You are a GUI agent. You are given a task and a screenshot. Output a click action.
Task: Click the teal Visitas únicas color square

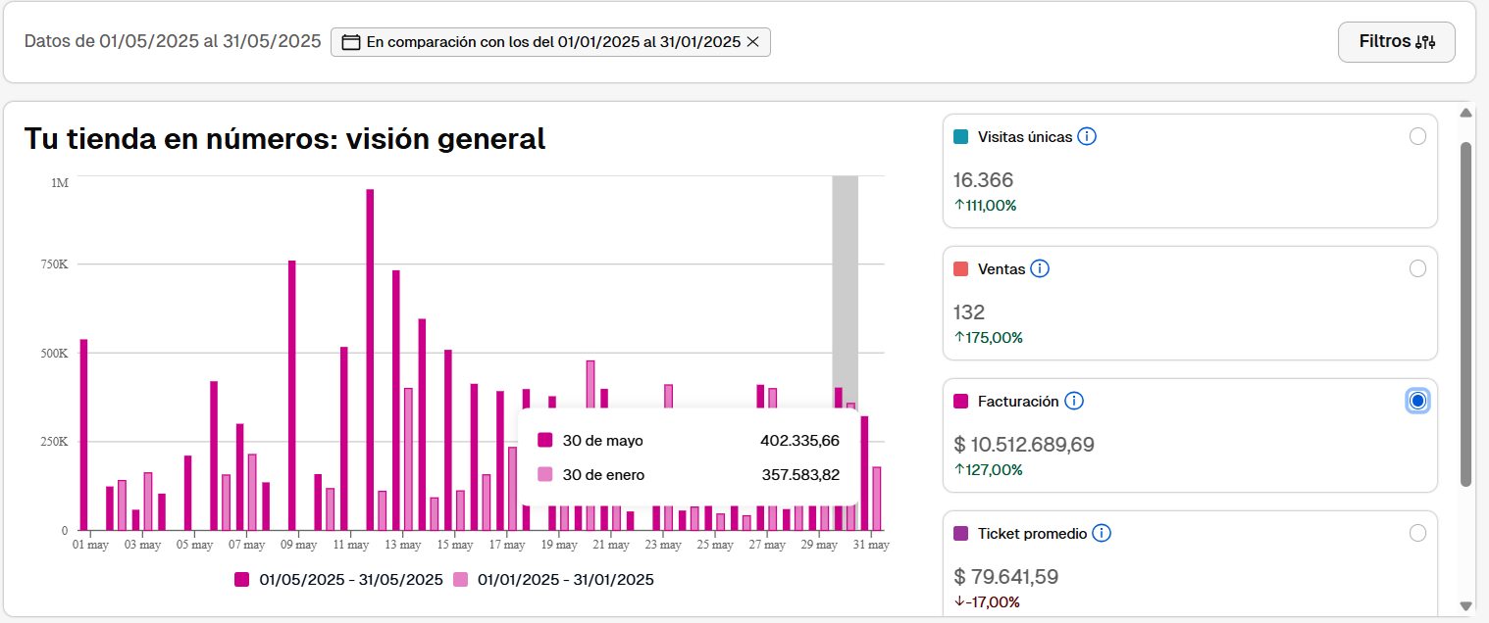tap(961, 137)
